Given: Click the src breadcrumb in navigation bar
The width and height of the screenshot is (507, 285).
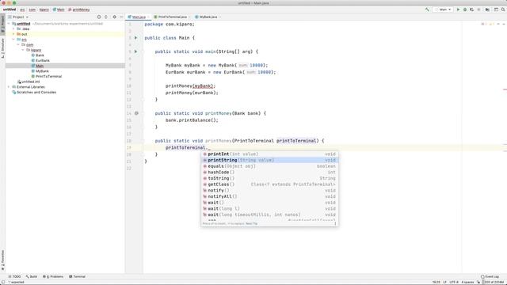Looking at the screenshot, I should (22, 9).
